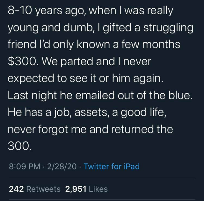Viewport: 204px width, 201px height.
Task: Tap the "Likes" label
Action: [98, 189]
